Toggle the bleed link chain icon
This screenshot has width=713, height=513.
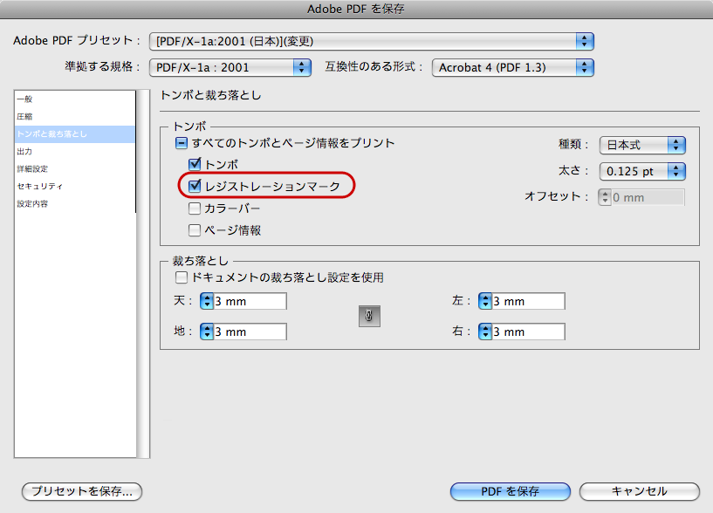coord(369,316)
